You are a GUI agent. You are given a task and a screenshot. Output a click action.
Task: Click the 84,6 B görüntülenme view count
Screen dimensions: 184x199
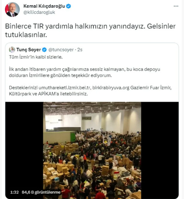coord(41,192)
